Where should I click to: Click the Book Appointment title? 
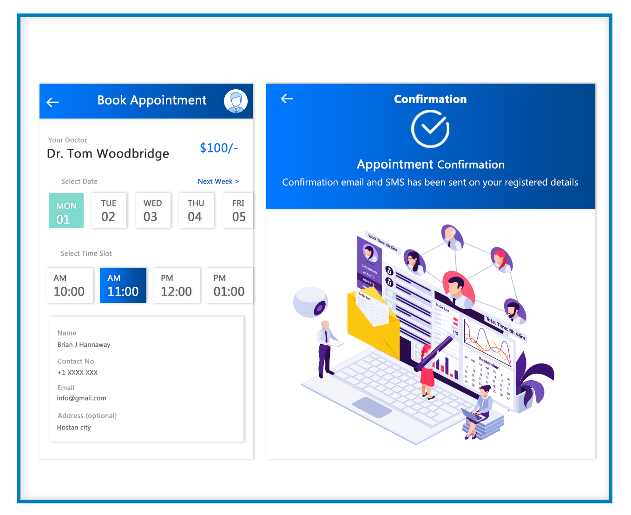152,100
